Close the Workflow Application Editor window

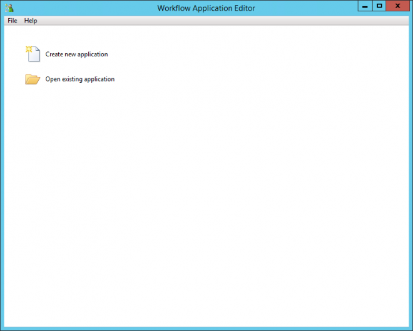coord(398,6)
